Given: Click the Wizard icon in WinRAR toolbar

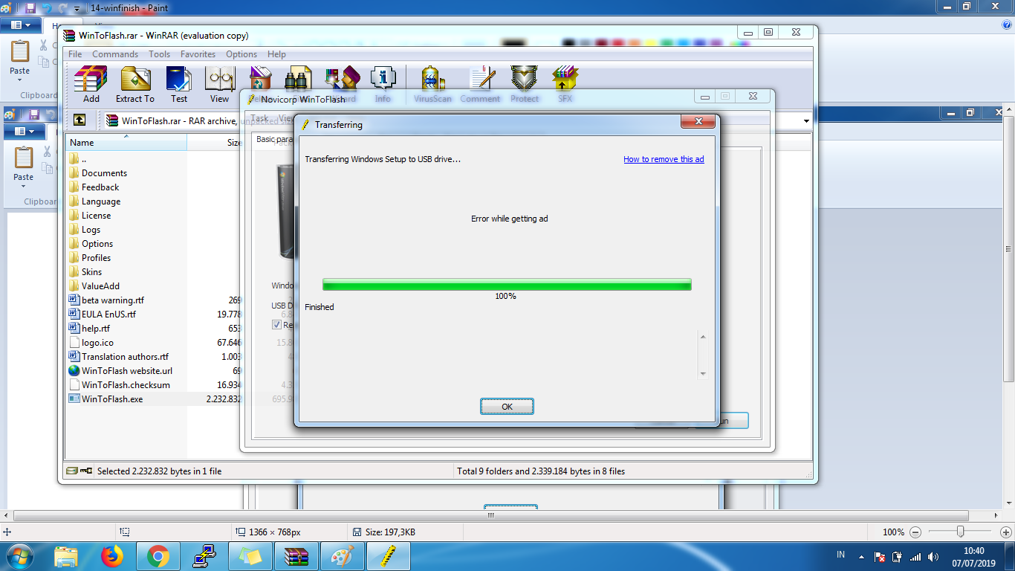Looking at the screenshot, I should 343,77.
